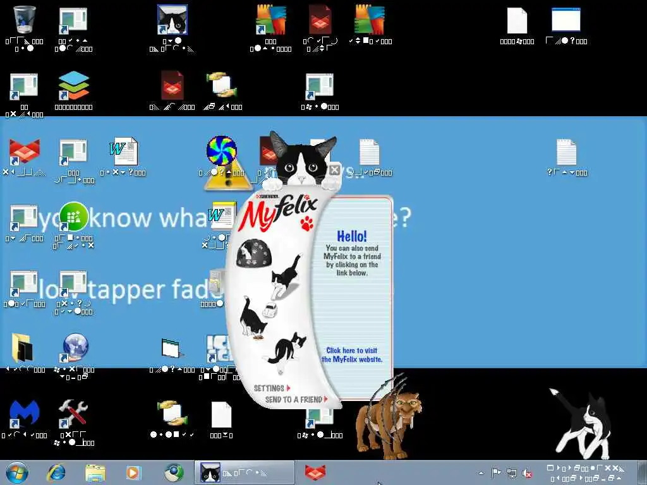The width and height of the screenshot is (647, 485).
Task: Select the AVG icon without a shortcut arrow
Action: 369,20
